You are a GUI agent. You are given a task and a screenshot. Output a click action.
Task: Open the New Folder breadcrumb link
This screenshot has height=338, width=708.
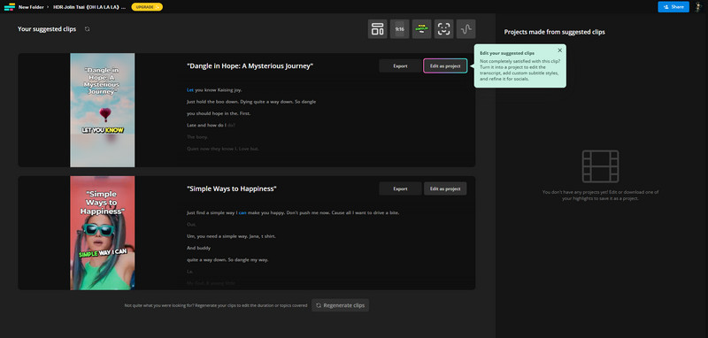pyautogui.click(x=31, y=7)
